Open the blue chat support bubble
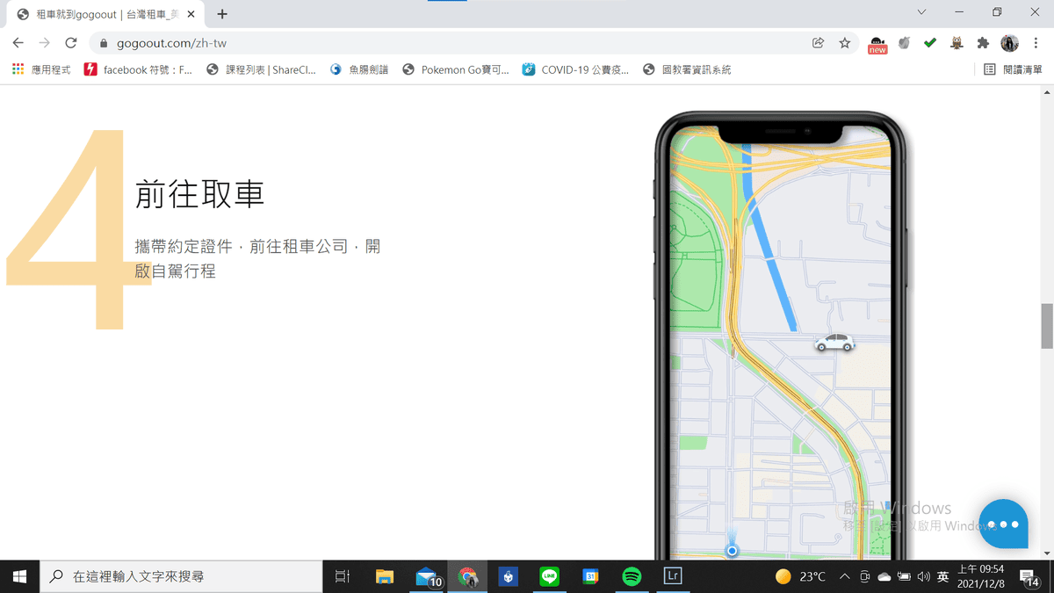Image resolution: width=1054 pixels, height=593 pixels. 1003,524
